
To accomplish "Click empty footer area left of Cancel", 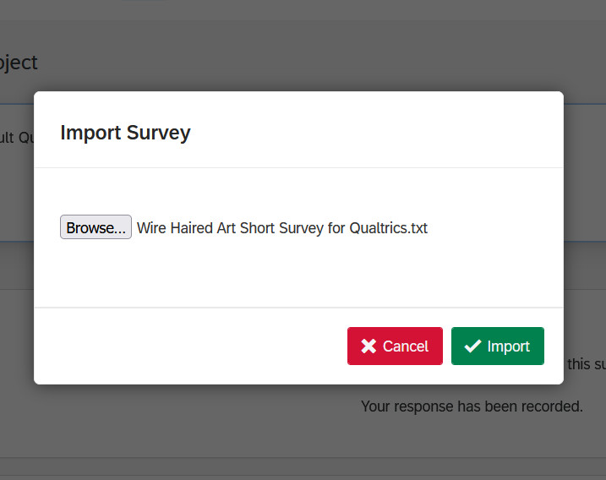I will tap(186, 346).
